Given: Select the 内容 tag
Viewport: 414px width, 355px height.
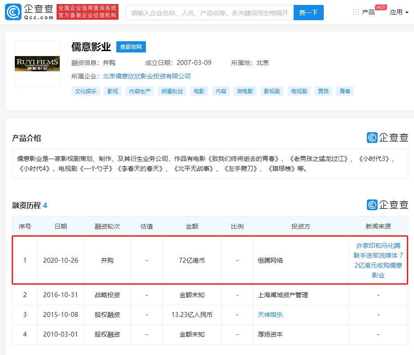Looking at the screenshot, I should pos(221,91).
